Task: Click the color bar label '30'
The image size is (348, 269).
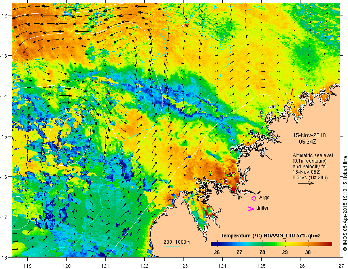Action: (308, 252)
